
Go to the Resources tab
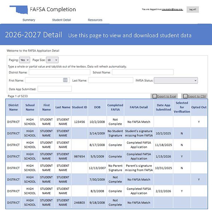[x=95, y=20]
